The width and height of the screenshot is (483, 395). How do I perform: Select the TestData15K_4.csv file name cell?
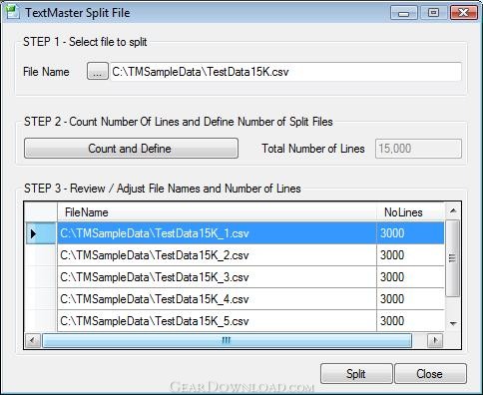(x=217, y=299)
